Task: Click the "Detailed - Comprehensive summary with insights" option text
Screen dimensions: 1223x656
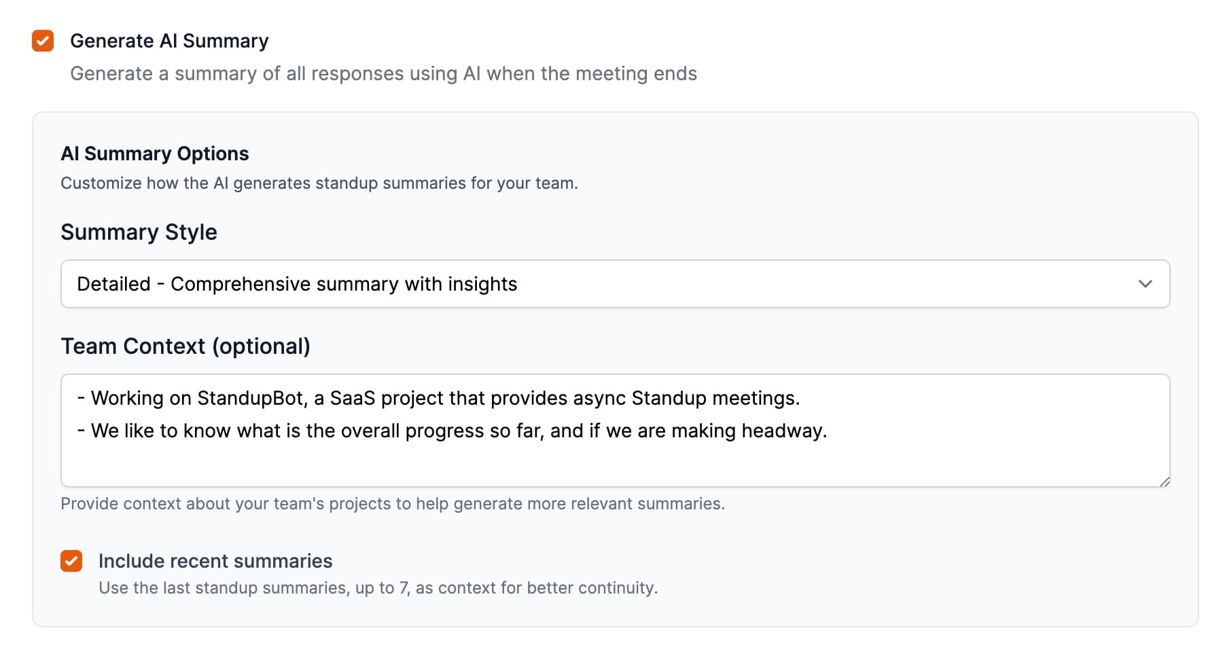Action: pos(297,284)
